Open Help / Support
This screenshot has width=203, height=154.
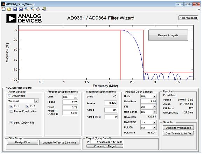coord(188,18)
